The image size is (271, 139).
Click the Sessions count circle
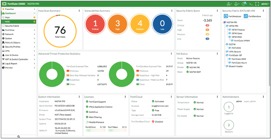229,125
